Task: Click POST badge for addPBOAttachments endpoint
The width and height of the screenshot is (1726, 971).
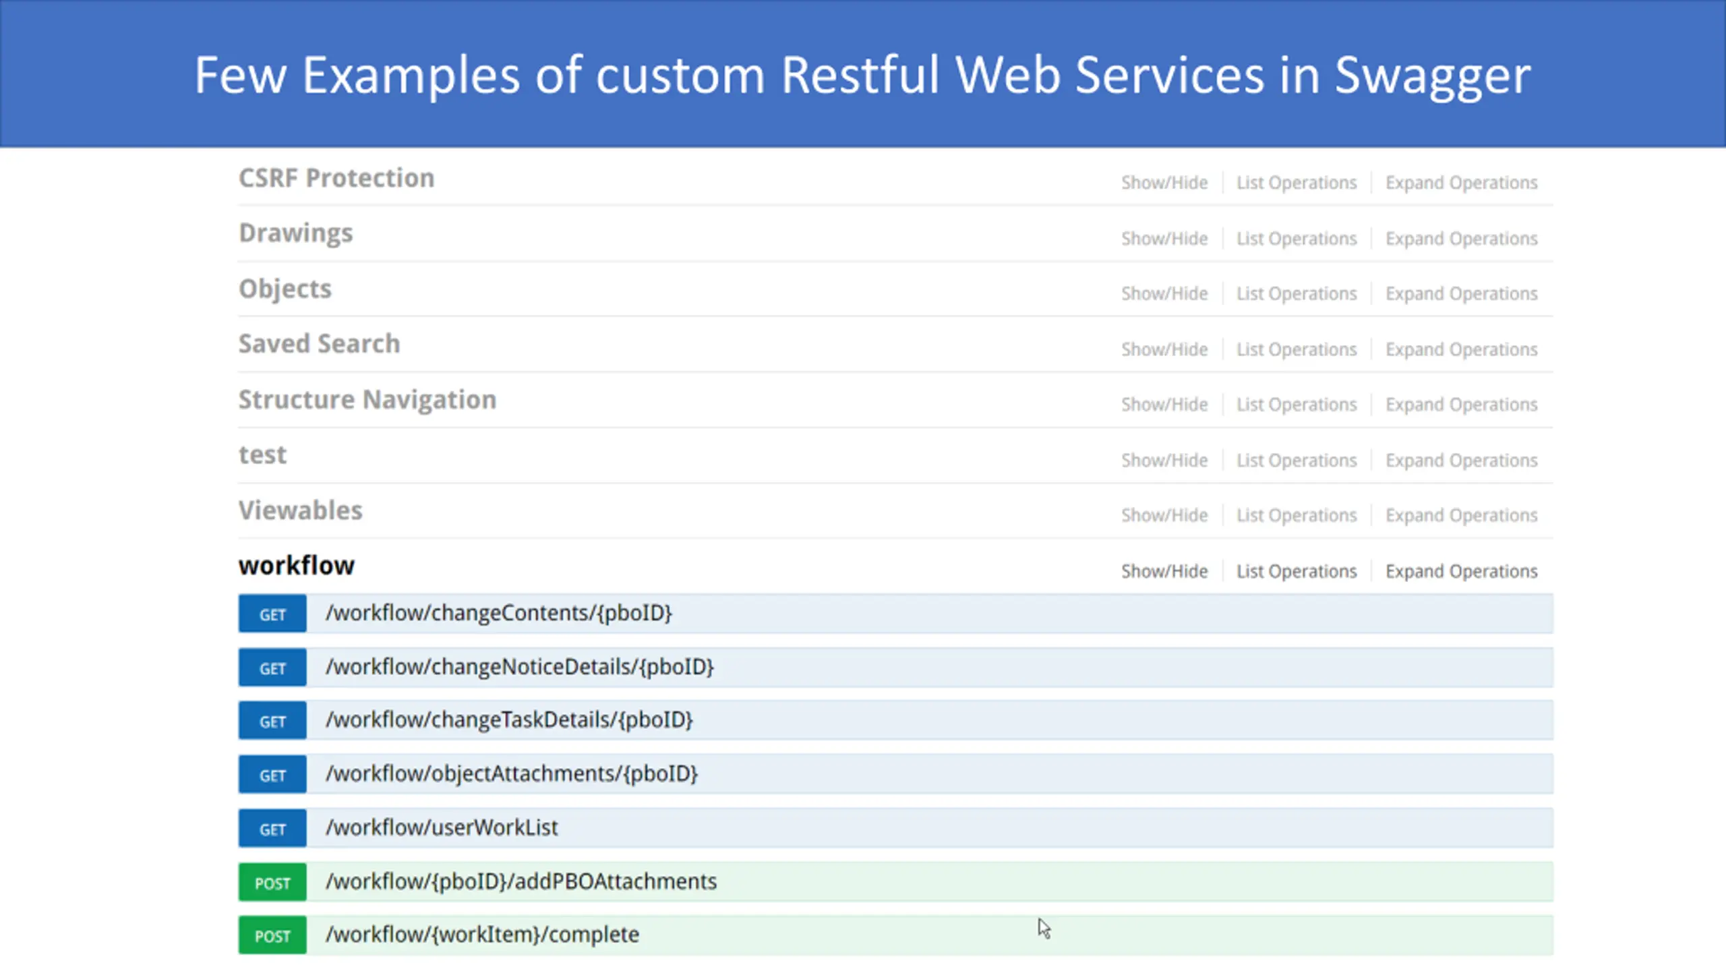Action: pos(272,883)
